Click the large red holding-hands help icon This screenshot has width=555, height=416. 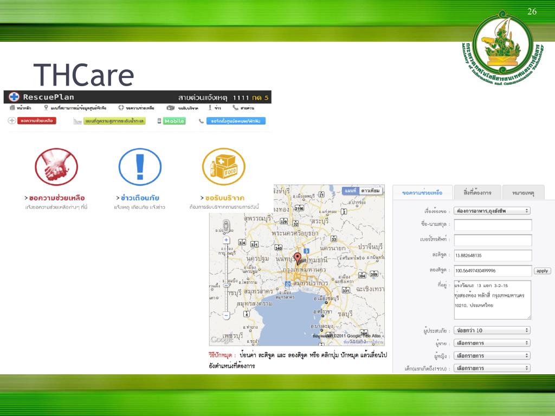56,167
